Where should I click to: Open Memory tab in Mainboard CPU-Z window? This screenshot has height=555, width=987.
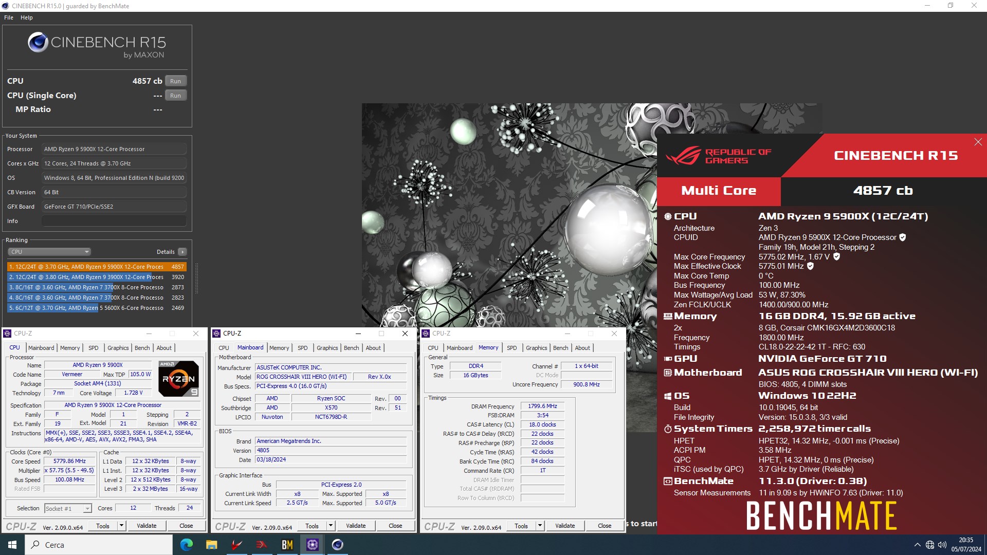[x=279, y=348]
